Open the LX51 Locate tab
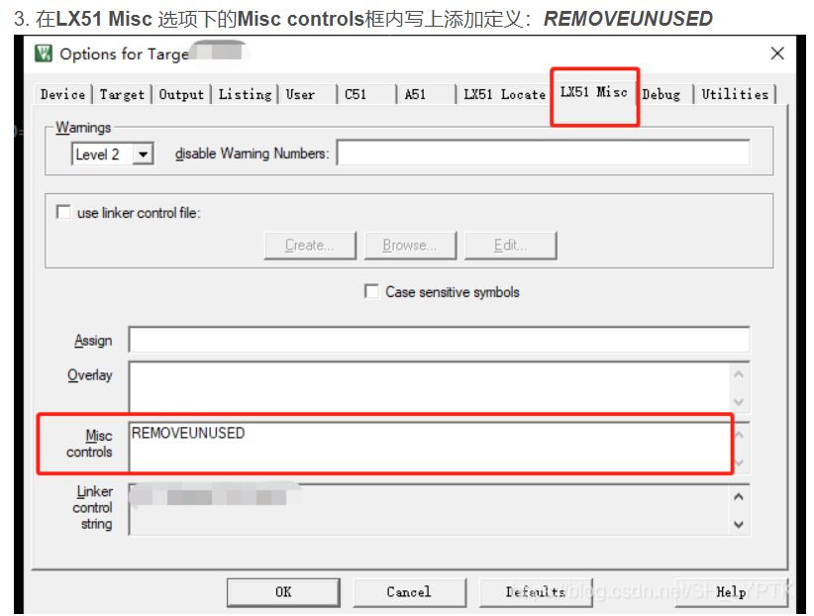The height and width of the screenshot is (616, 814). [504, 94]
